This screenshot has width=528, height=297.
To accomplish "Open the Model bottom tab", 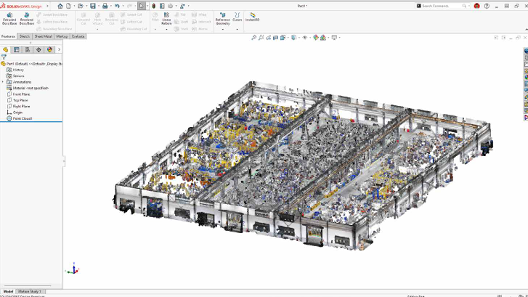I will point(8,291).
